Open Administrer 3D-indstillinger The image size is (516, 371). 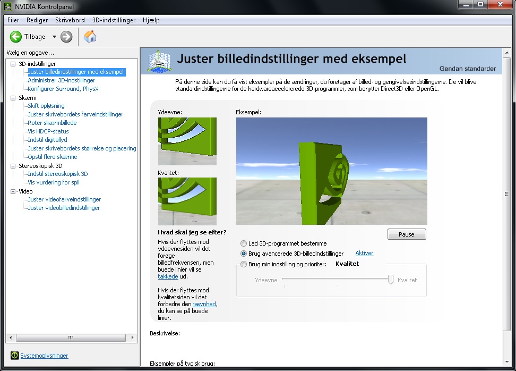[61, 80]
